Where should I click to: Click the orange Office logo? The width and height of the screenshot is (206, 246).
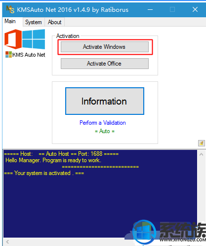(x=13, y=39)
